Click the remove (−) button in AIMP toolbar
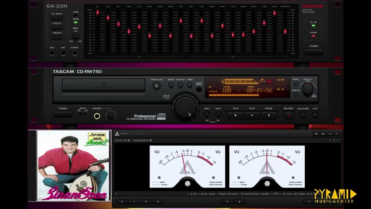This screenshot has width=371, height=209. coord(134,201)
